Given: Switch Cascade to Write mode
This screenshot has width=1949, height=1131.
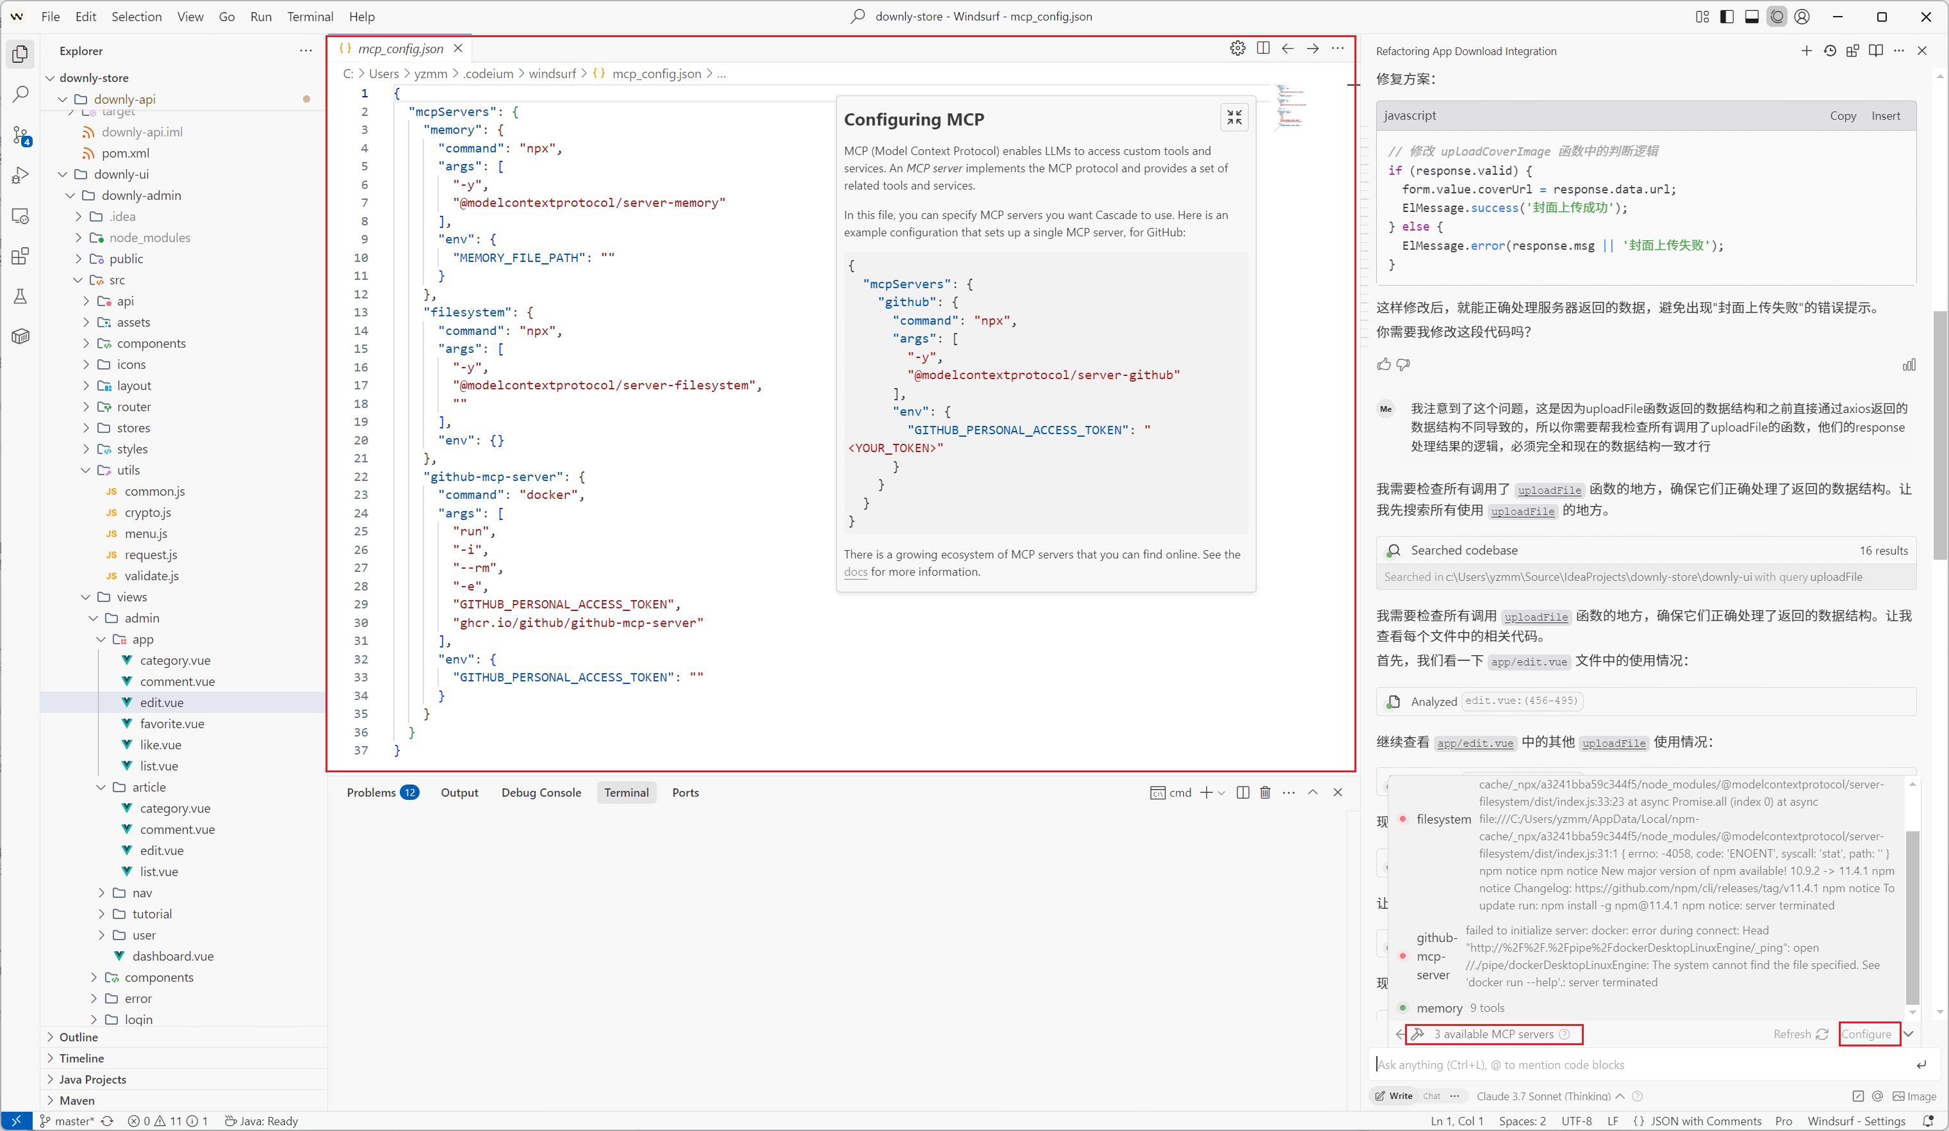Looking at the screenshot, I should click(x=1393, y=1095).
